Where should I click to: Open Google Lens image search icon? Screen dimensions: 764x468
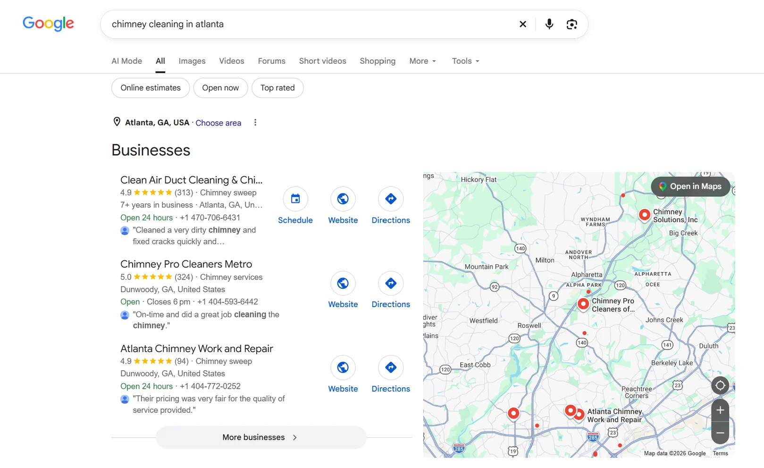(x=572, y=24)
